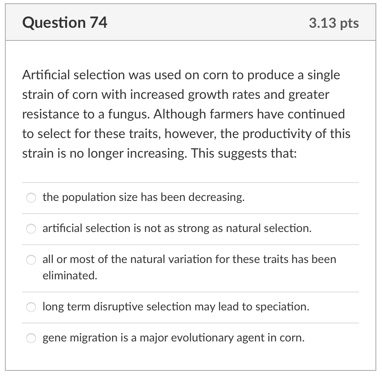Click the divider above first answer choice
The image size is (382, 379).
click(190, 182)
